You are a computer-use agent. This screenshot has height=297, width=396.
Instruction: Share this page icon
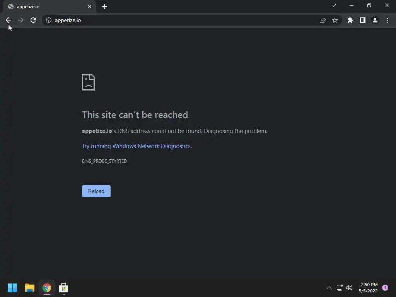323,20
